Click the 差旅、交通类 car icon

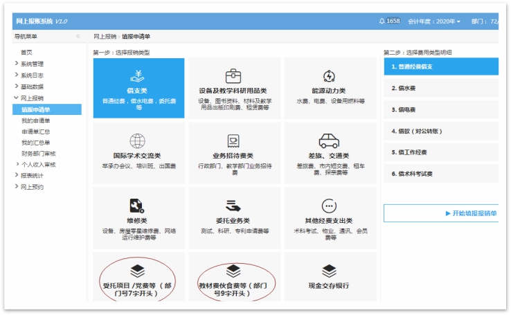point(329,141)
